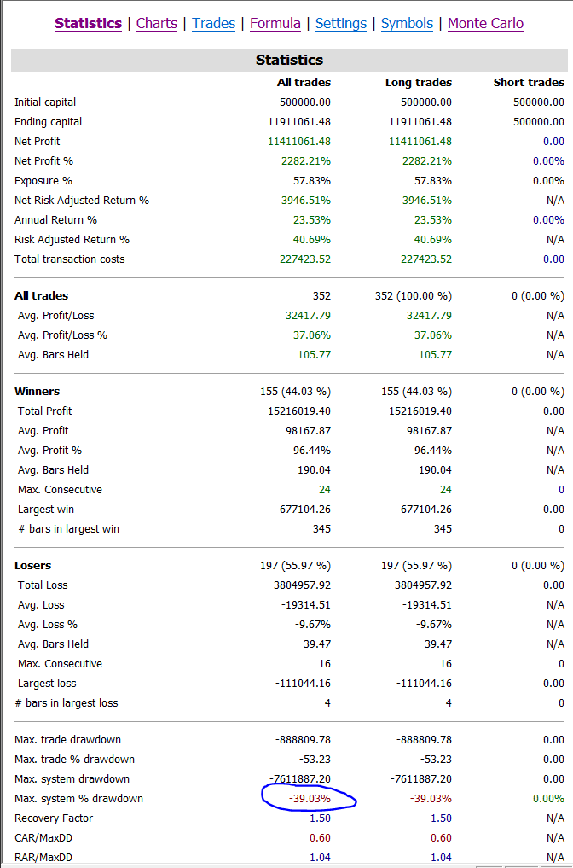Click the Statistics section heading bar

tap(289, 60)
